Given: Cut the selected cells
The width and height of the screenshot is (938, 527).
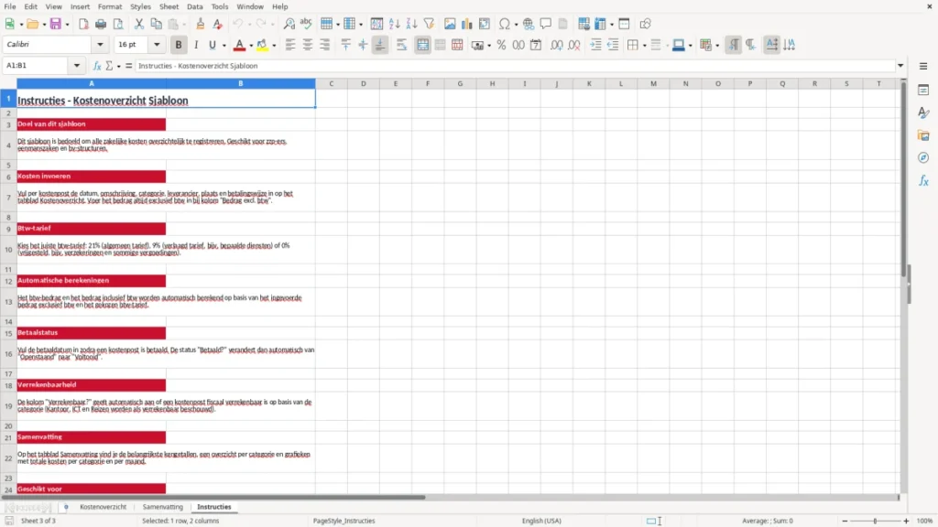Looking at the screenshot, I should click(139, 24).
